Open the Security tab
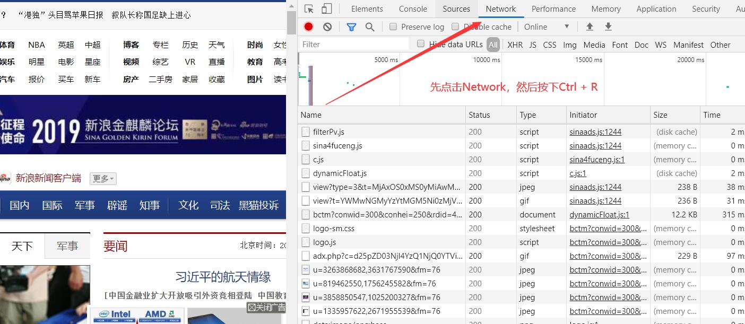 tap(706, 9)
